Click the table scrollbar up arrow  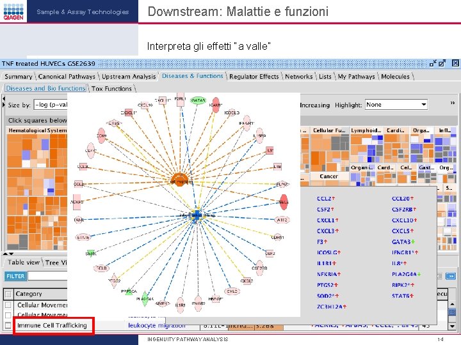click(452, 304)
